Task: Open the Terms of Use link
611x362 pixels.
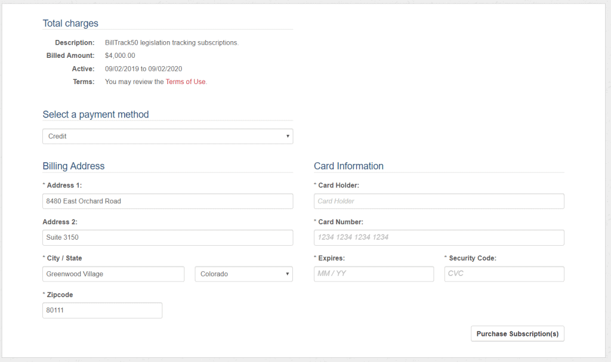Action: (186, 82)
